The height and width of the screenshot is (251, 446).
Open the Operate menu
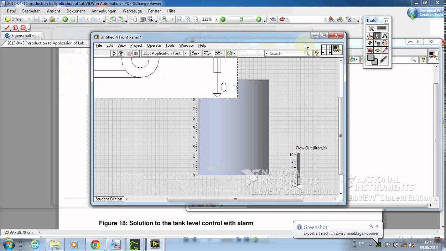tap(154, 45)
